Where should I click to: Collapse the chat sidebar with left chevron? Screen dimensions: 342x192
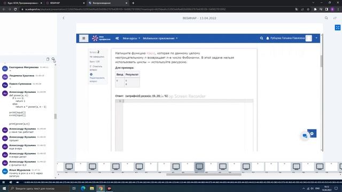[x=64, y=18]
